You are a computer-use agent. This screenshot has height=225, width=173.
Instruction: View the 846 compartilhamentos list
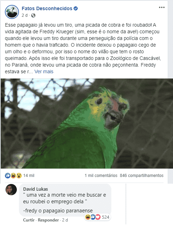coord(141,176)
